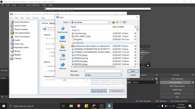
Task: Expand File Charset dropdown in MySQL Administrator
Action: coord(86,80)
